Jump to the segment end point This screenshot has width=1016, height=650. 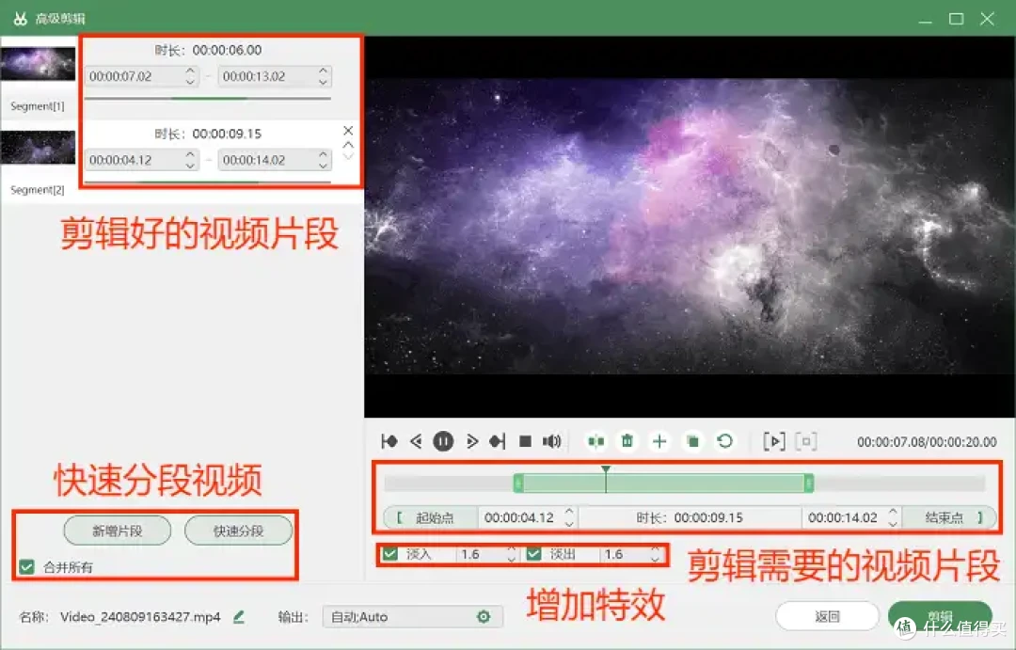498,442
